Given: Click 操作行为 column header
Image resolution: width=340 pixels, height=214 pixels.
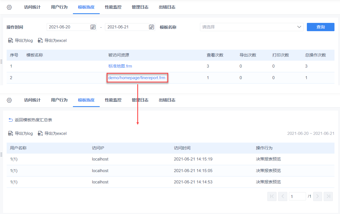Looking at the screenshot, I should 264,148.
